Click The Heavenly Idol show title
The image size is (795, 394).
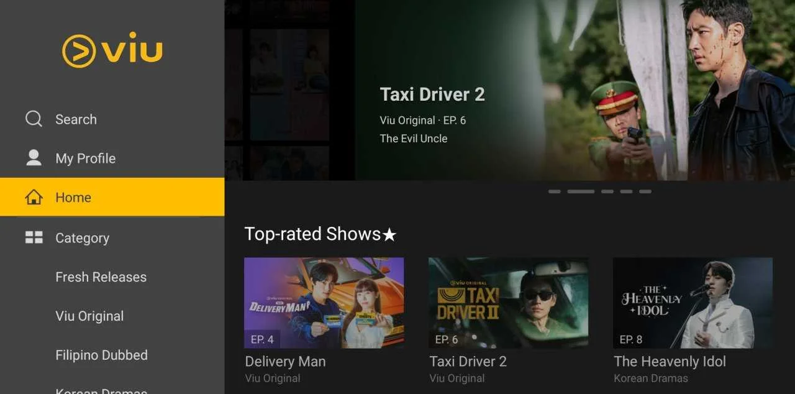tap(670, 362)
